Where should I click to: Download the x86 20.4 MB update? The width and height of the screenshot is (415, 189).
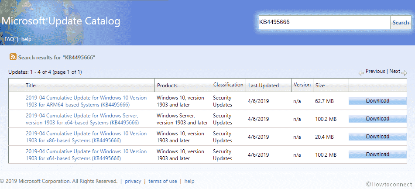click(x=377, y=137)
